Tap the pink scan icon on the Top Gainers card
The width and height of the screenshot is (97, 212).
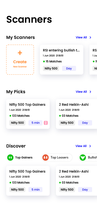click(46, 123)
